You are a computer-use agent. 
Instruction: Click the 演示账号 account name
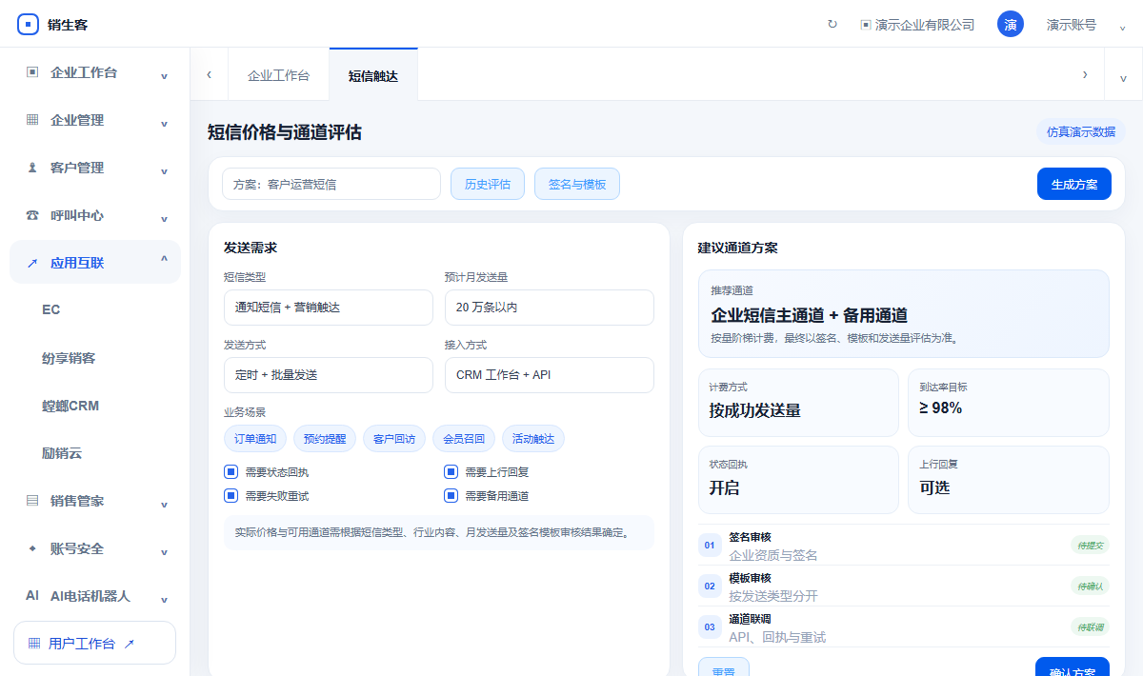click(x=1071, y=25)
